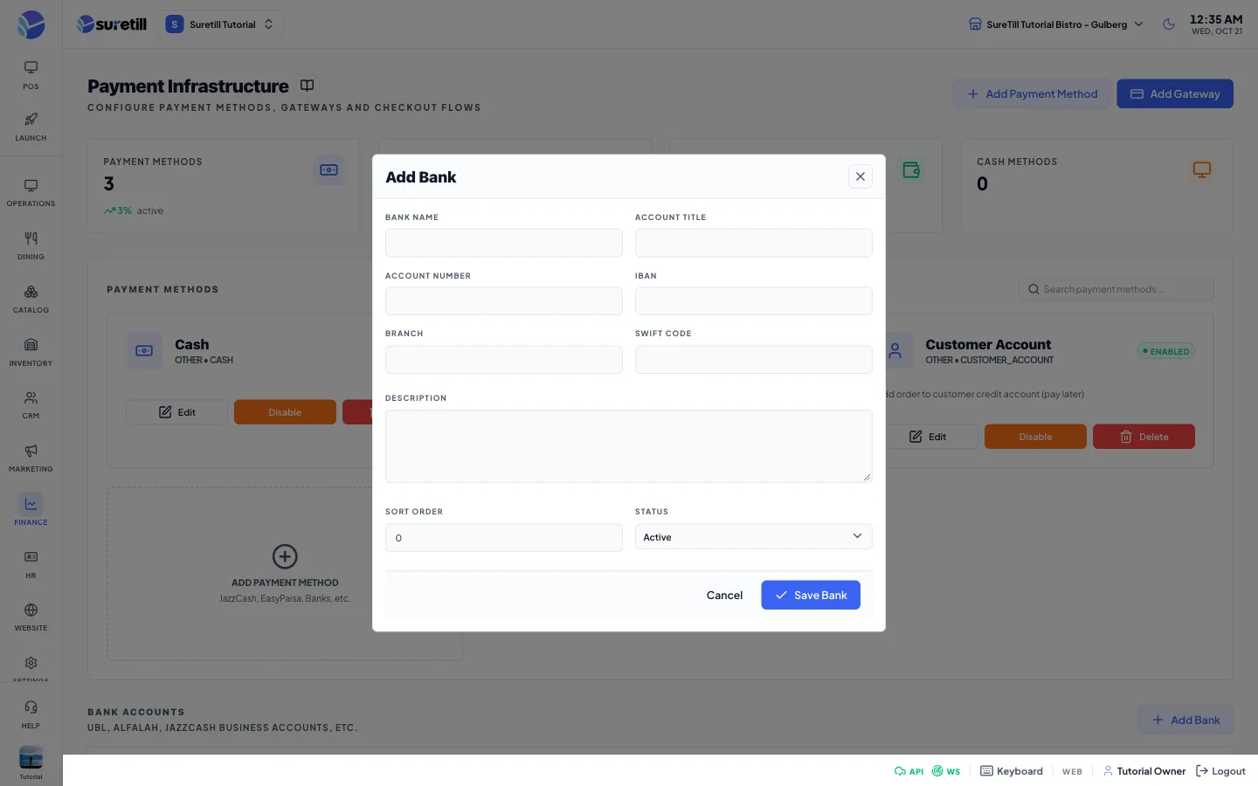Click the WS connection status indicator
Viewport: 1258px width, 786px height.
946,771
